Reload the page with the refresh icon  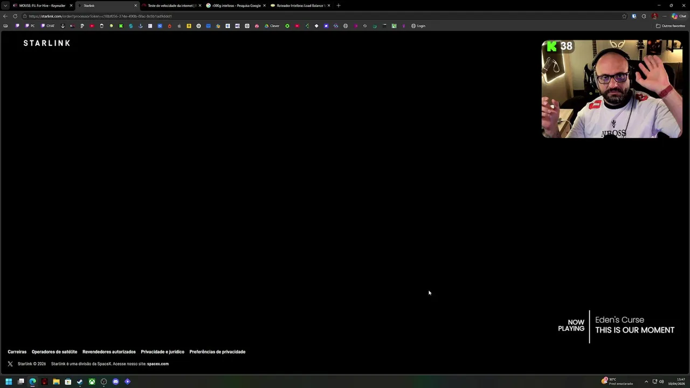[15, 16]
